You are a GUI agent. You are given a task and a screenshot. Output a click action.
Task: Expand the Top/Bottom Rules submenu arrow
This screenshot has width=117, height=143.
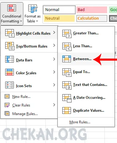[54, 45]
